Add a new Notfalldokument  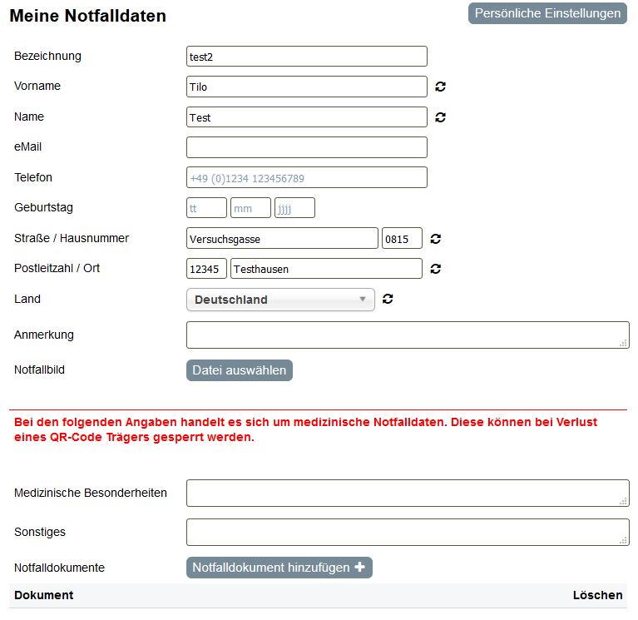tap(279, 567)
